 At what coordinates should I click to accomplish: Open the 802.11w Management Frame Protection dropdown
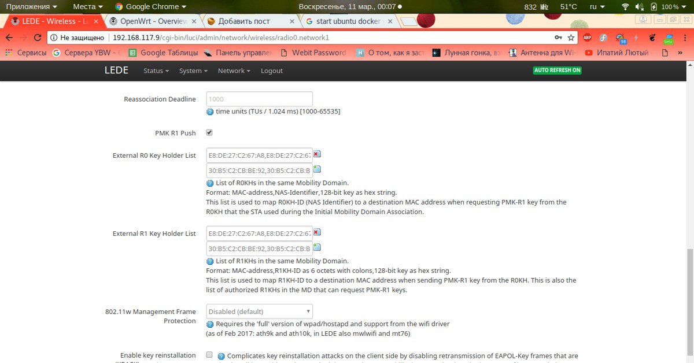tap(259, 312)
